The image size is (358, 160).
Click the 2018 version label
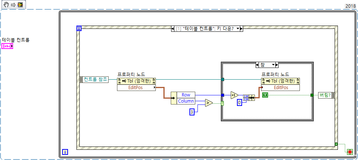click(350, 6)
